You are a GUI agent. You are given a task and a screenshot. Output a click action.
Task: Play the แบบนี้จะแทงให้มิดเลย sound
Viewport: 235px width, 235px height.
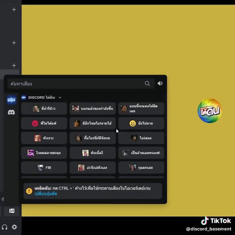pyautogui.click(x=141, y=109)
